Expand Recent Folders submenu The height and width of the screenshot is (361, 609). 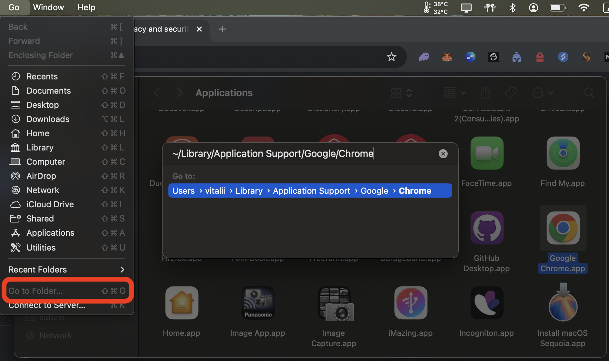coord(67,270)
